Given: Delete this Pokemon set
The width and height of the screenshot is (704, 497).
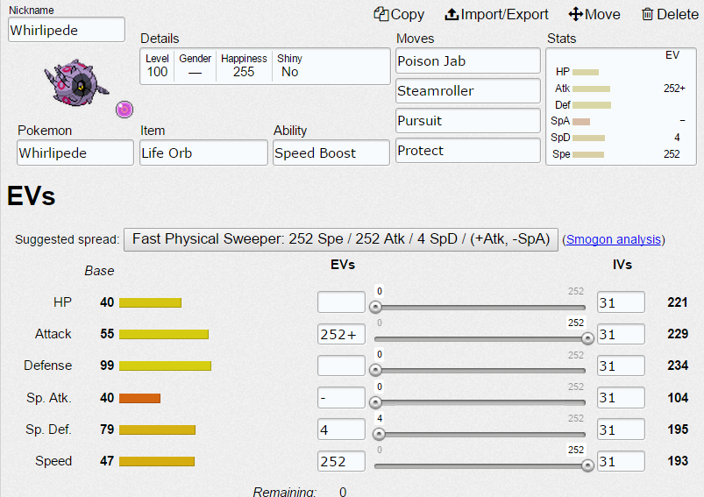Looking at the screenshot, I should tap(670, 14).
